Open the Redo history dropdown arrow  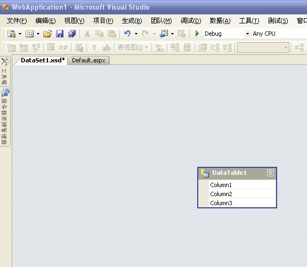click(154, 34)
